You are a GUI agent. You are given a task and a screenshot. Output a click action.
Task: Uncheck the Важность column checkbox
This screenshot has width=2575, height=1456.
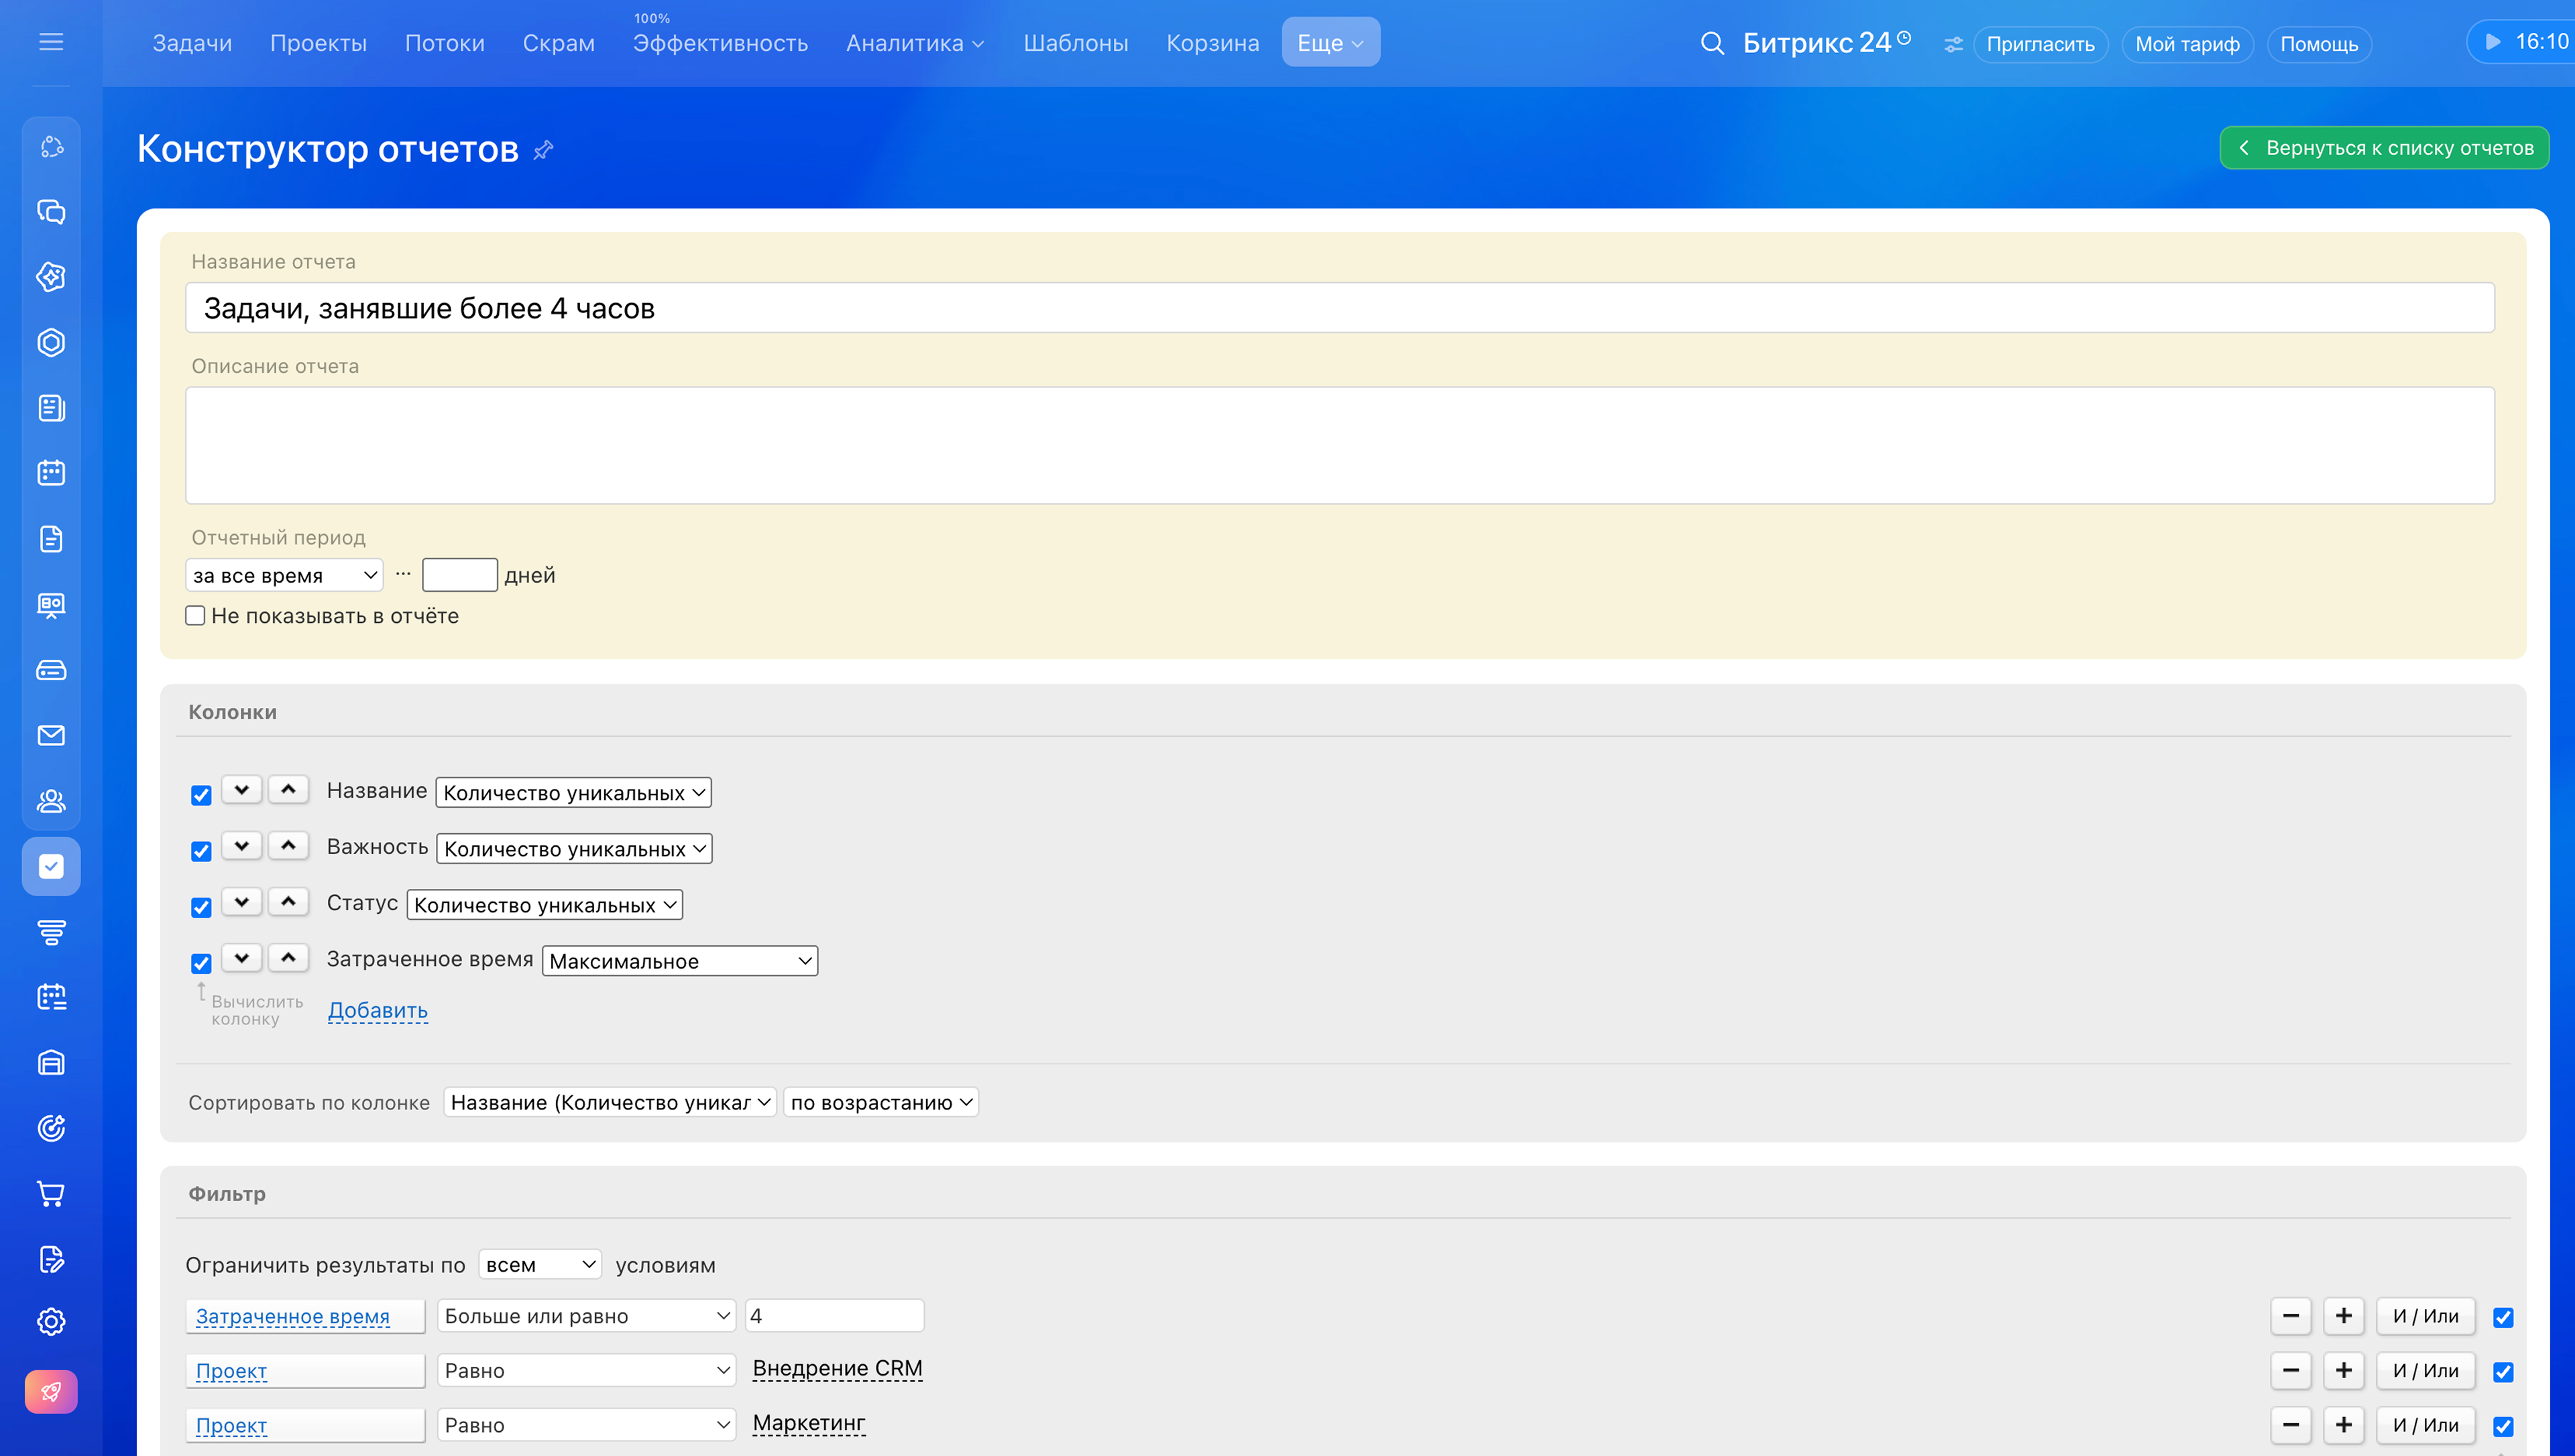tap(201, 850)
